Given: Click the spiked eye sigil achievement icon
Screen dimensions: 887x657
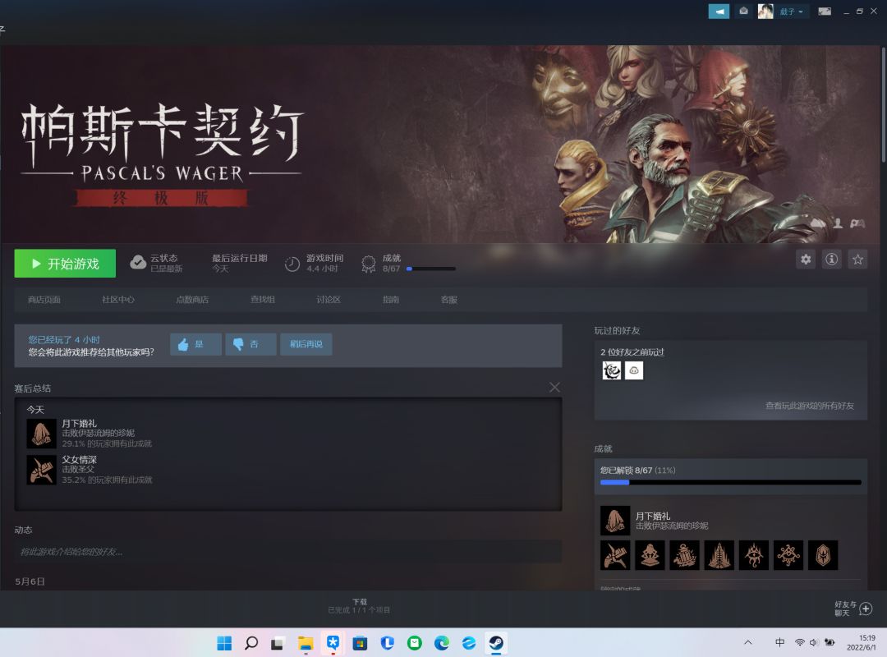Looking at the screenshot, I should click(x=788, y=555).
